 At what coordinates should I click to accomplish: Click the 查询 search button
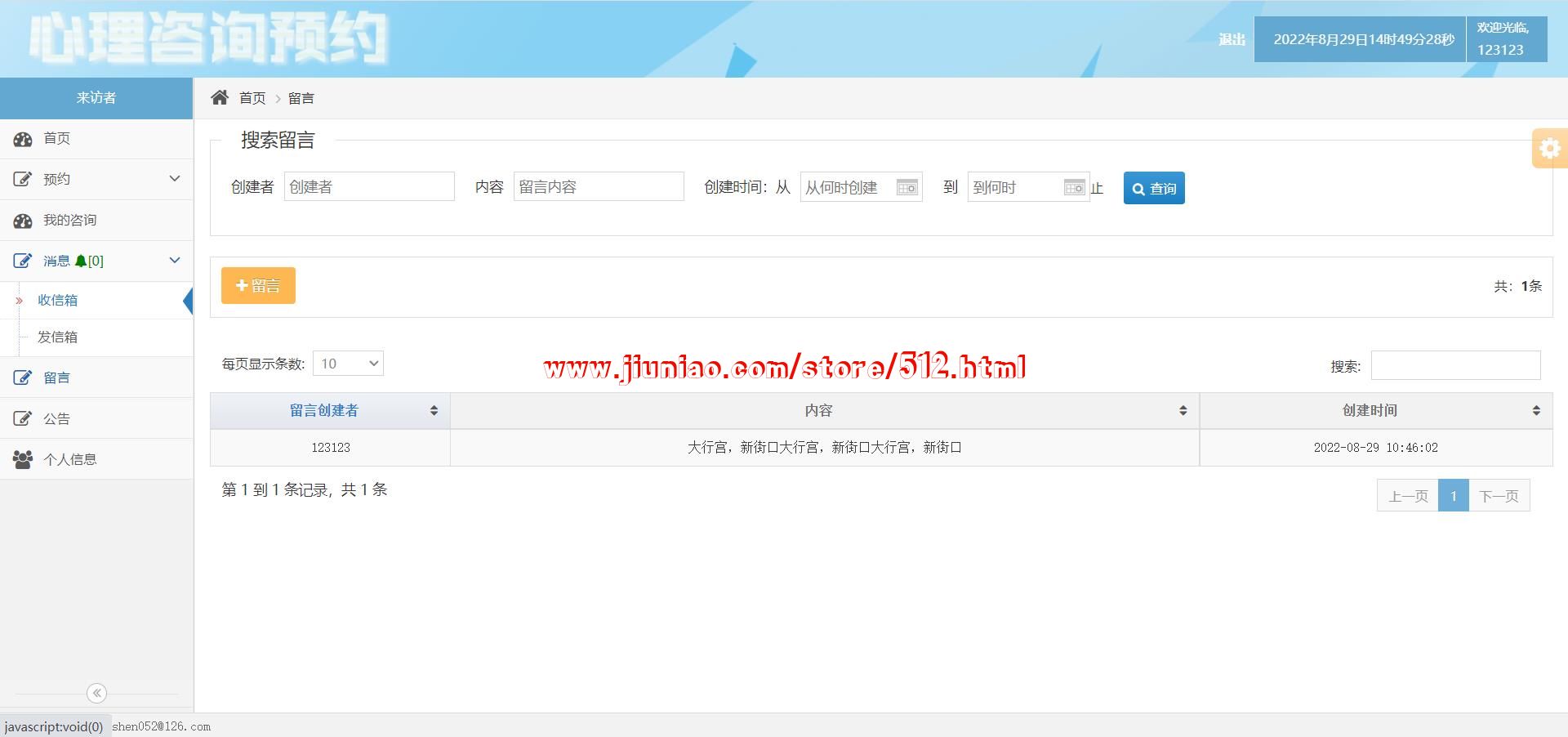point(1154,188)
